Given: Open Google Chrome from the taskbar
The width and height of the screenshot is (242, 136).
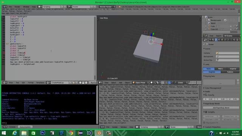Looking at the screenshot, I should tap(71, 133).
